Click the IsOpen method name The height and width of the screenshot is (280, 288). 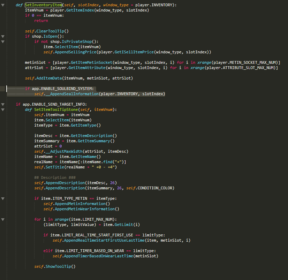50,36
